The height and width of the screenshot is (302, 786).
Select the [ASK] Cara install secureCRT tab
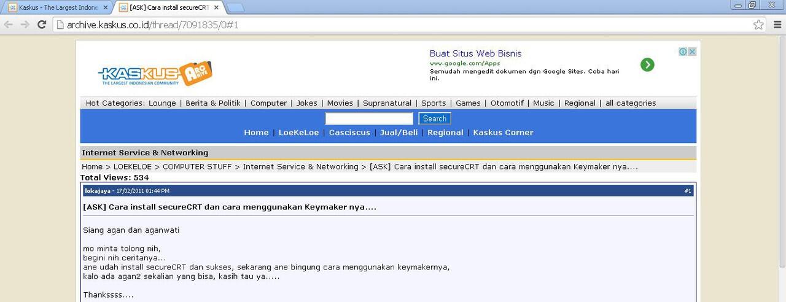click(x=169, y=7)
